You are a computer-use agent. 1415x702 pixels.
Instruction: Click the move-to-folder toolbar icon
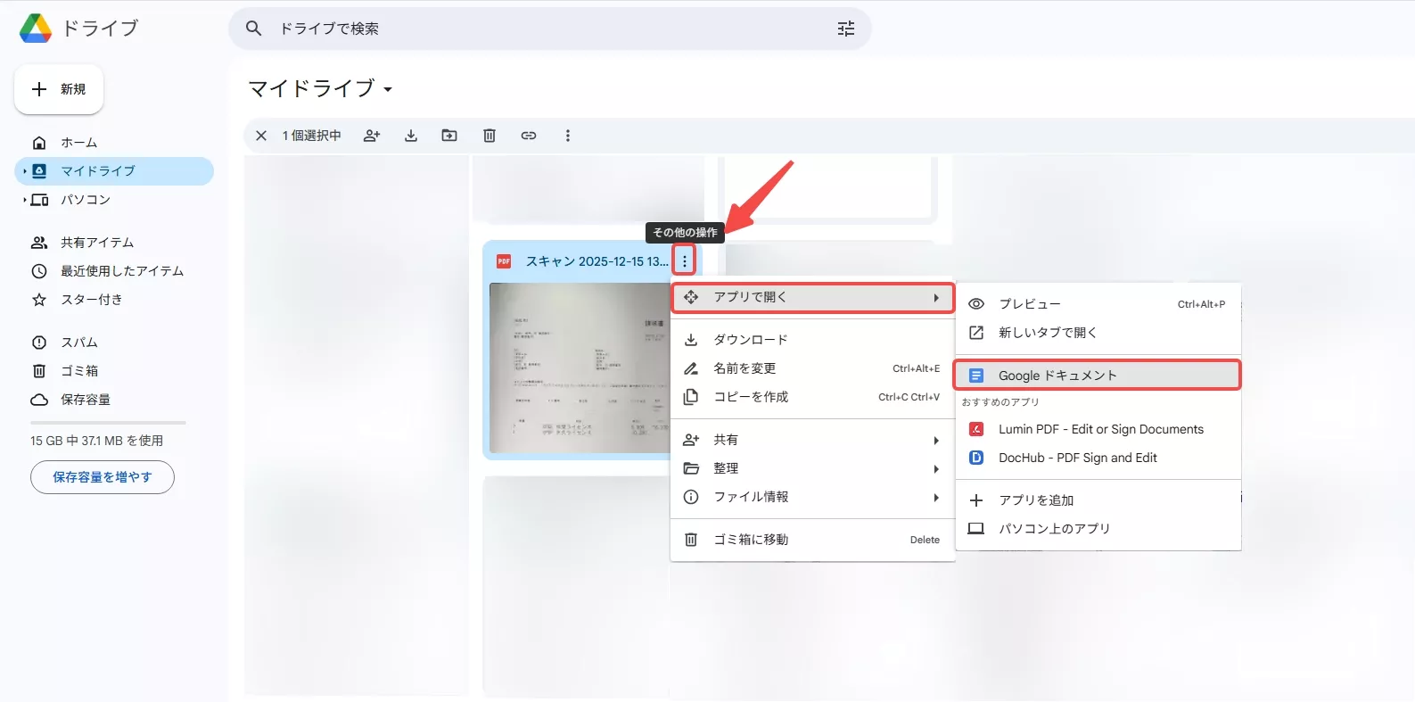point(449,136)
